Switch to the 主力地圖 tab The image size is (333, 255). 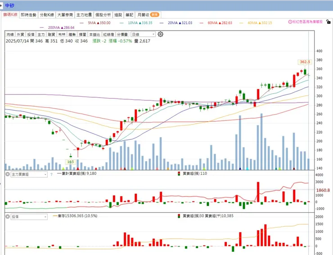coord(84,15)
